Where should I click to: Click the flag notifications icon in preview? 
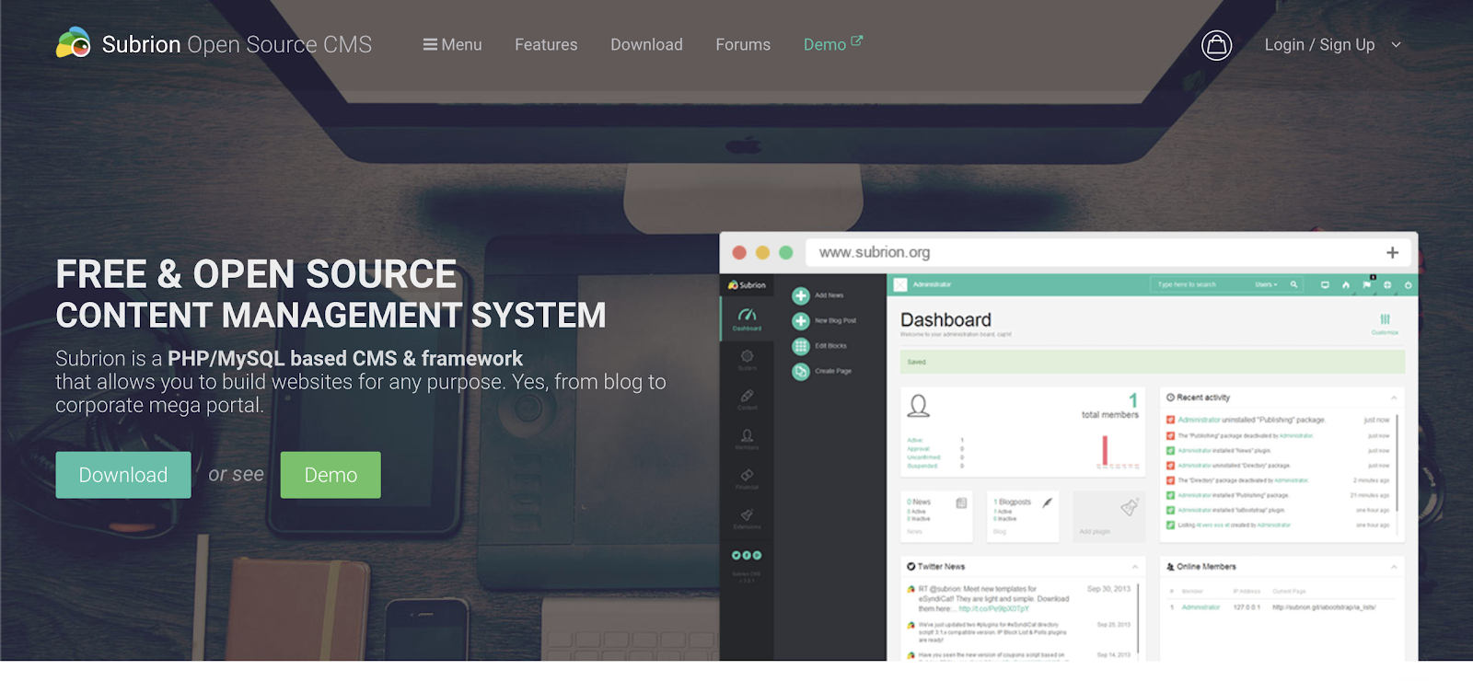(1367, 283)
